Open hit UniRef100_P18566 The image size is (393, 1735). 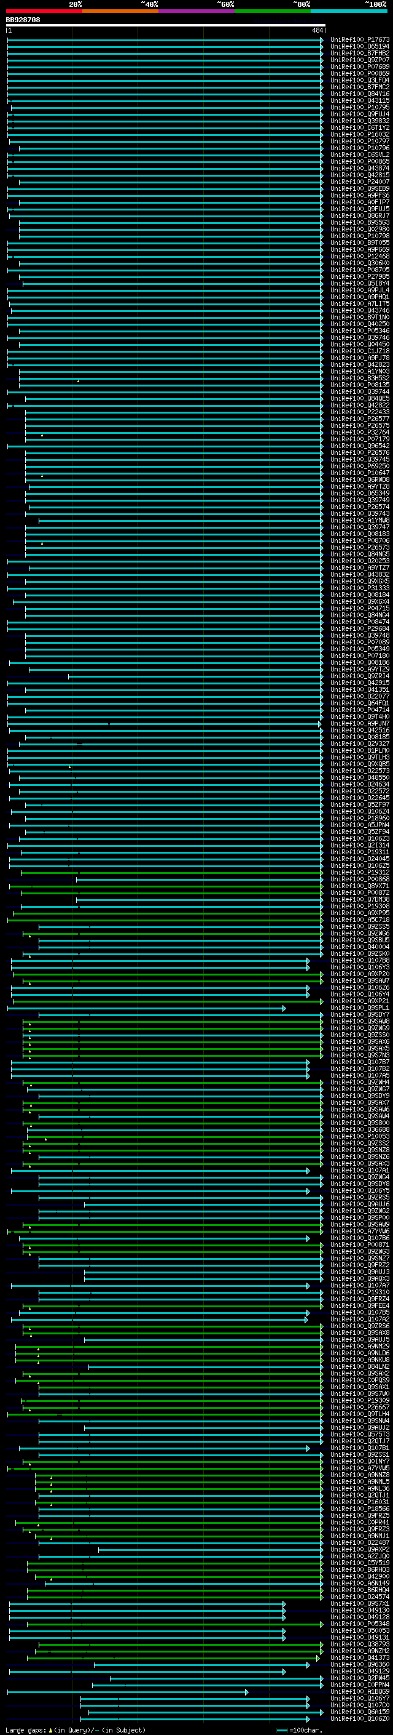coord(360,1508)
